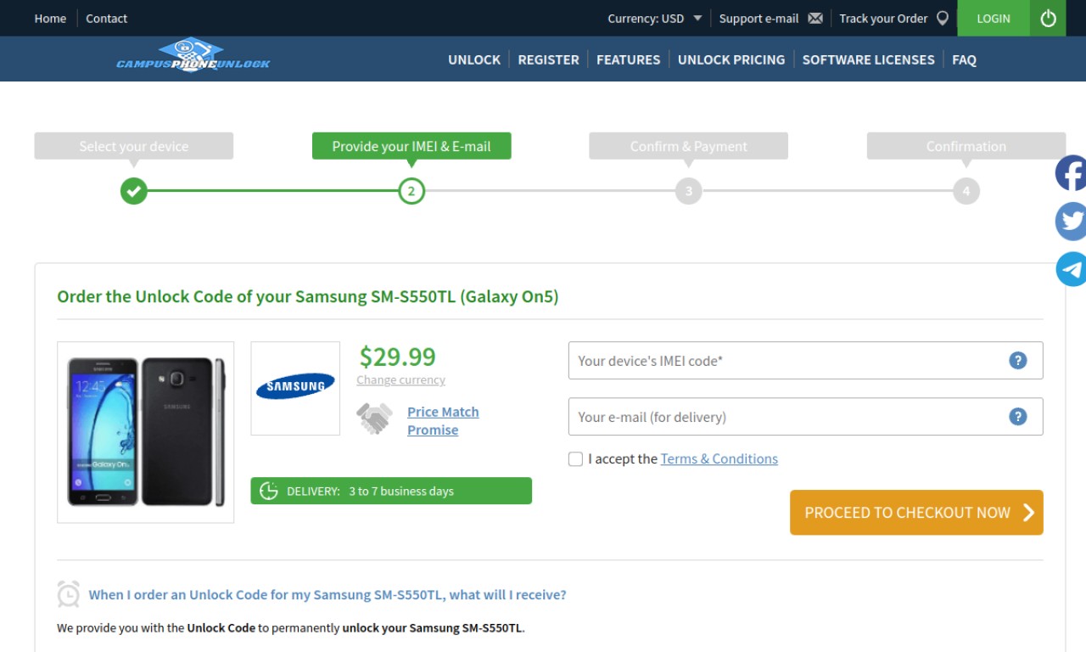Image resolution: width=1086 pixels, height=652 pixels.
Task: Click the Change currency link
Action: click(x=400, y=379)
